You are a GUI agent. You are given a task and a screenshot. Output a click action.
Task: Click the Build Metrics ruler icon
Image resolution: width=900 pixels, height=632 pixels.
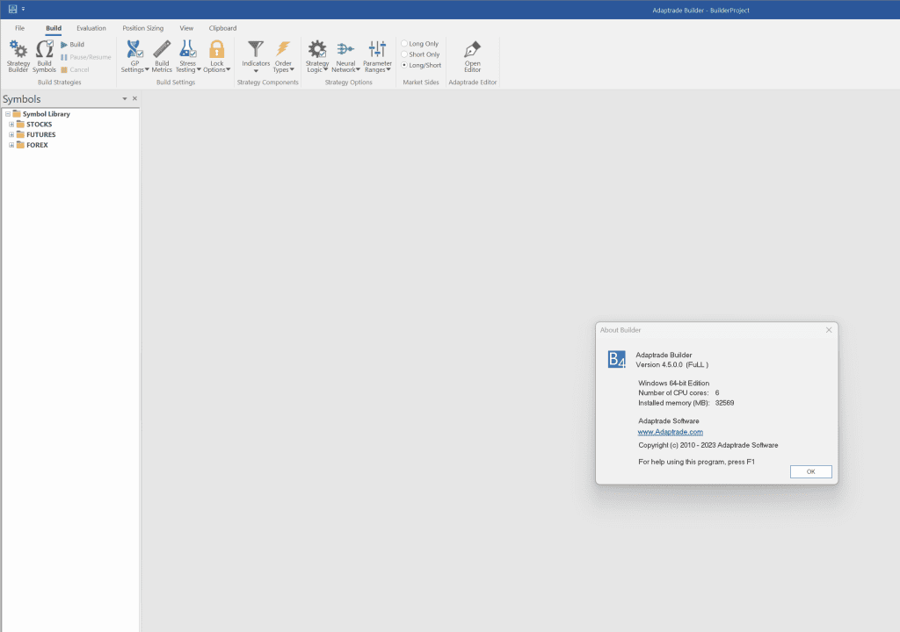click(x=162, y=50)
